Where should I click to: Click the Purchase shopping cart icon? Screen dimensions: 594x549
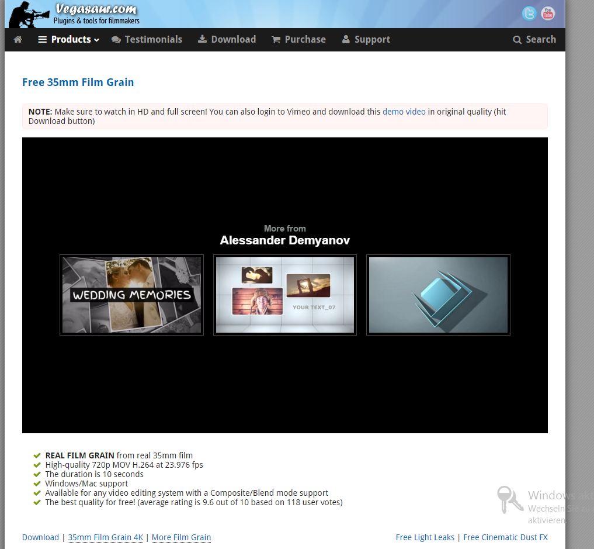pyautogui.click(x=276, y=39)
